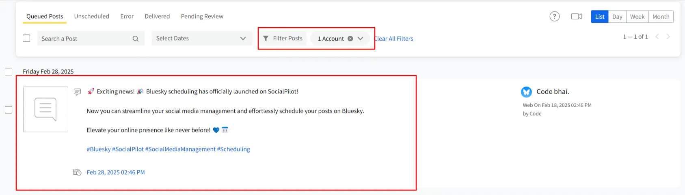685x195 pixels.
Task: Check the Friday Feb 28, 2025 checkbox
Action: click(9, 71)
